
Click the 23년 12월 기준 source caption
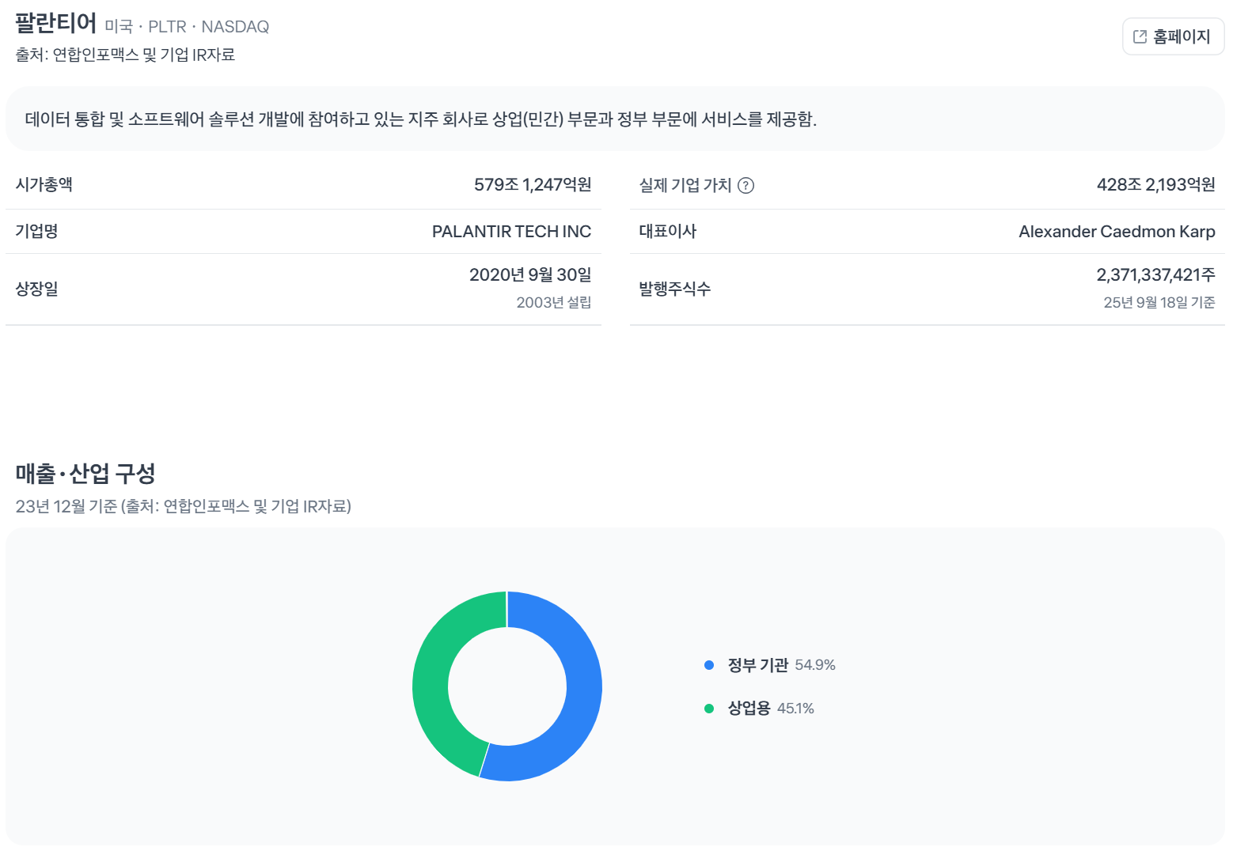(x=184, y=506)
